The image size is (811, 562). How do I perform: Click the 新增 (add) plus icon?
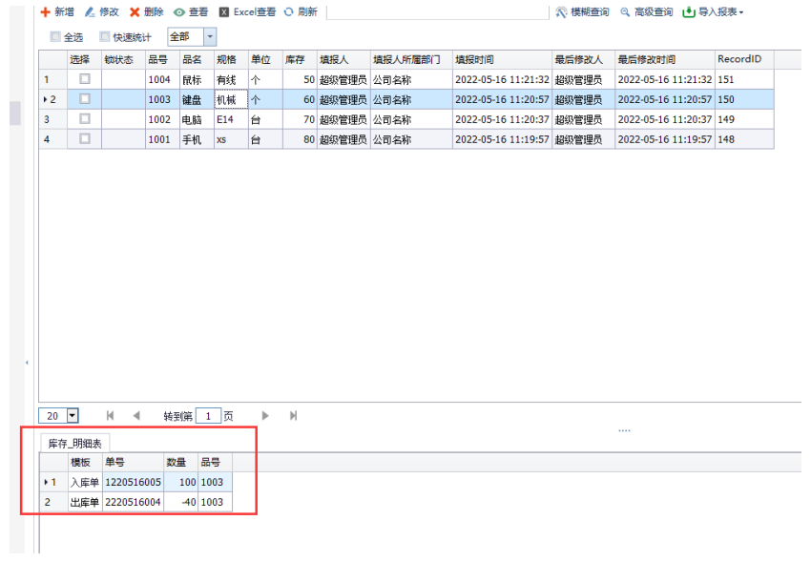coord(45,12)
